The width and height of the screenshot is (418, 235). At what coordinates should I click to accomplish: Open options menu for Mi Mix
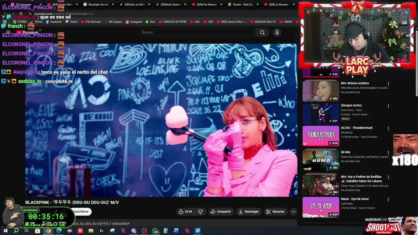(388, 153)
